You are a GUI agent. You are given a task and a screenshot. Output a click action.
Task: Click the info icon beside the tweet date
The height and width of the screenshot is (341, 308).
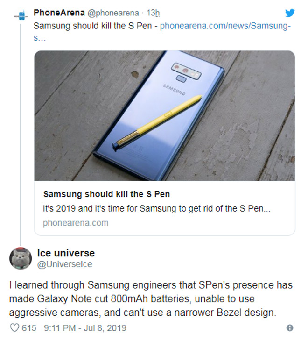pyautogui.click(x=289, y=328)
